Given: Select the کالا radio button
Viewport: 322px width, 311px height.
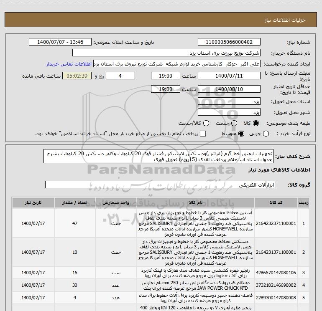Looking at the screenshot, I should 256,123.
